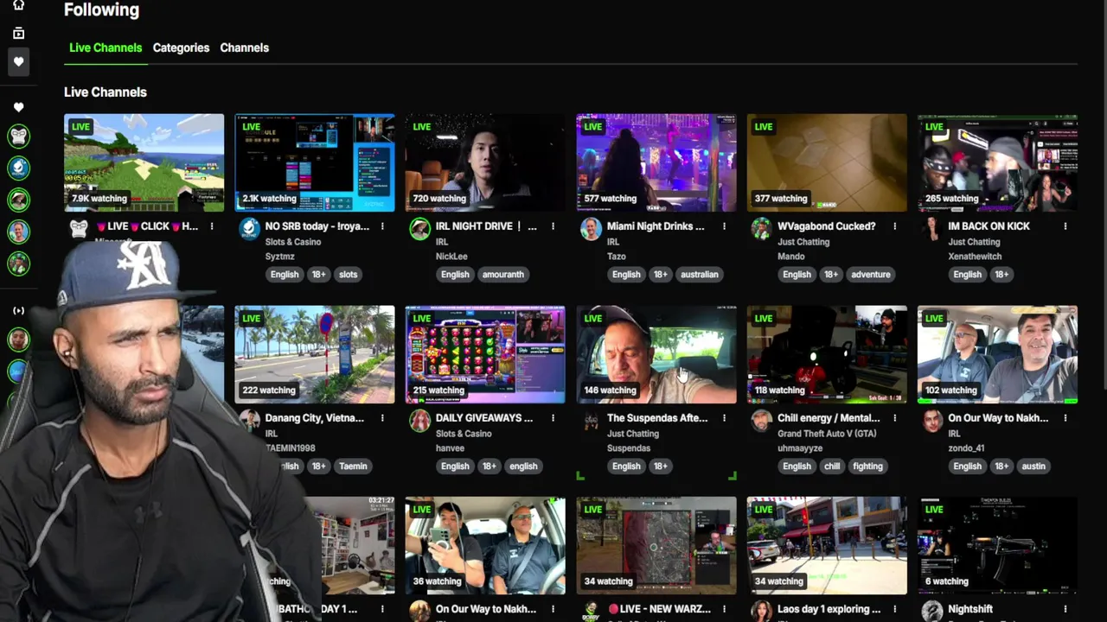Viewport: 1107px width, 622px height.
Task: Open options menu for DAILY GIVEAWAYS stream
Action: click(553, 418)
